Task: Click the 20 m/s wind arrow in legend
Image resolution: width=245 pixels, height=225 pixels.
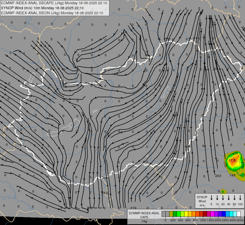Action: tap(223, 198)
